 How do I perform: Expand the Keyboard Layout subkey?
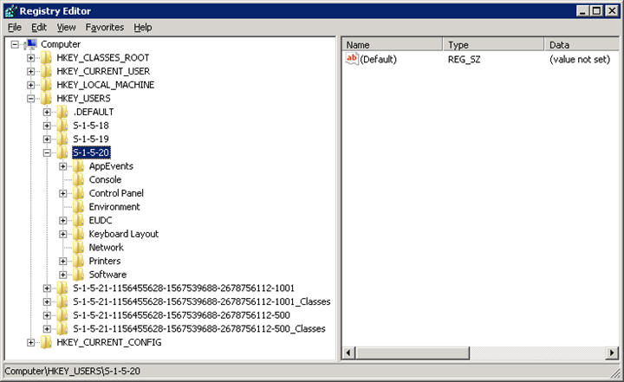pos(63,234)
